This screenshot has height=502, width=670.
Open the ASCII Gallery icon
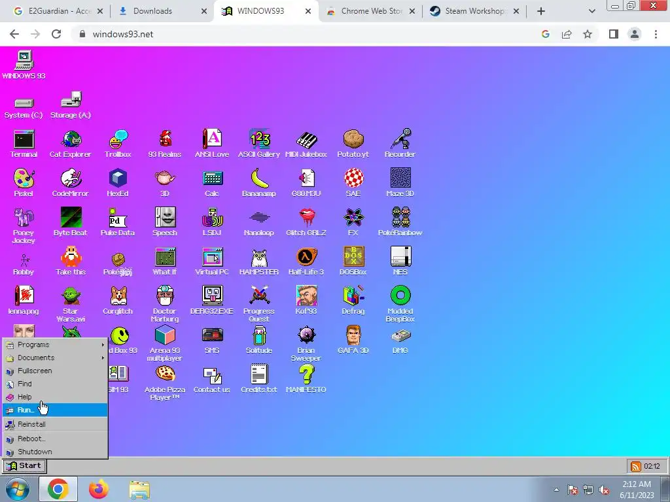[x=259, y=144]
